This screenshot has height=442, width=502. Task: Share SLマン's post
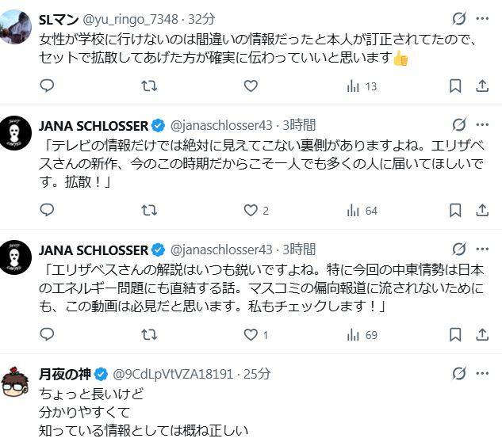[481, 86]
